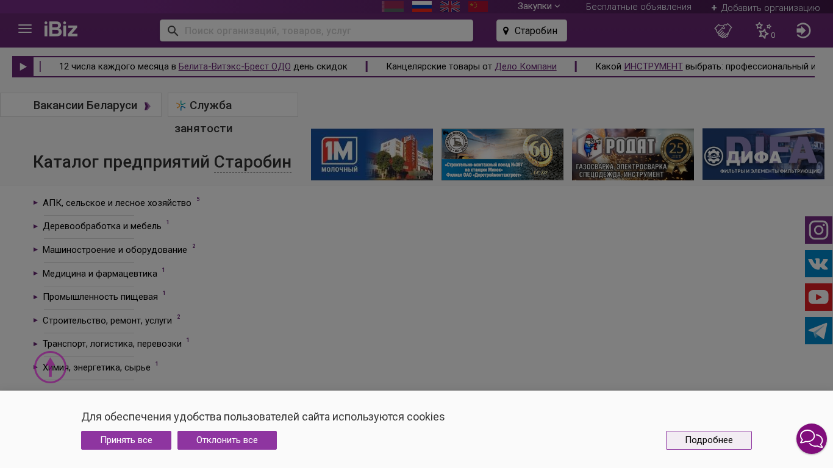Click the search magnifier icon

pos(173,30)
